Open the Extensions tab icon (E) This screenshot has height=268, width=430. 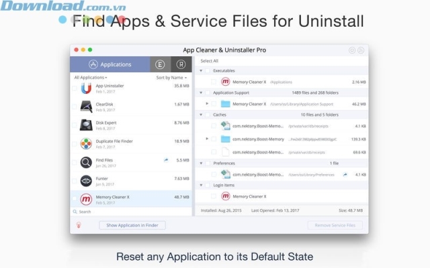(x=160, y=64)
